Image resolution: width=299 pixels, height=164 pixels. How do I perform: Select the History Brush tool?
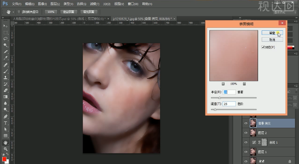[5, 84]
